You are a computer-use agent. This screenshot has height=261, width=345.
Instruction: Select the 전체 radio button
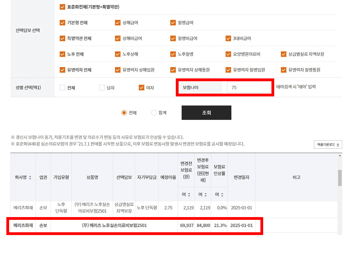(x=124, y=113)
